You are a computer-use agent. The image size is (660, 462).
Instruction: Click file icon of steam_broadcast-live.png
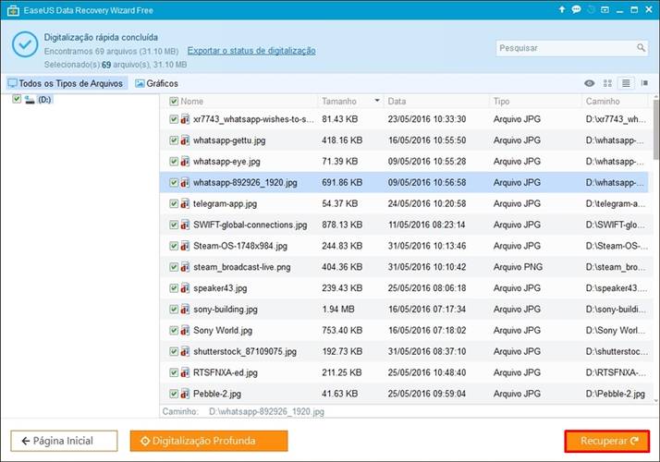click(x=185, y=267)
